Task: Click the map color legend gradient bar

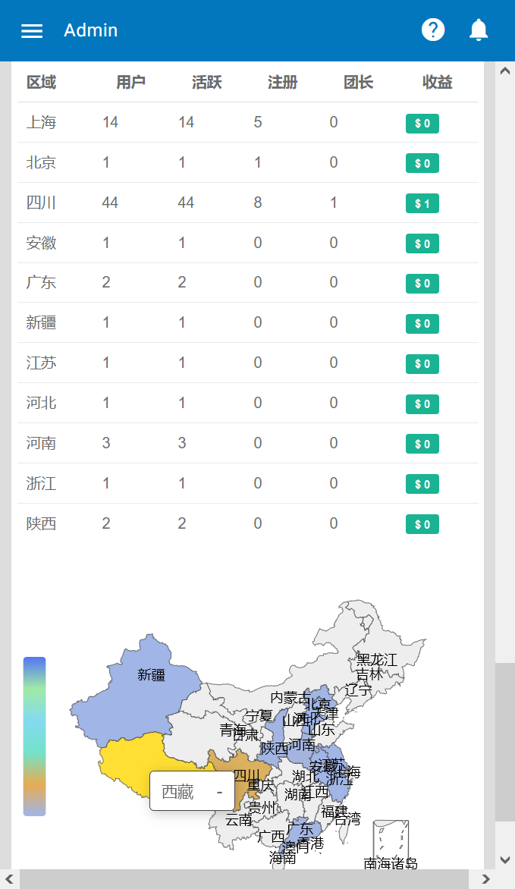Action: (34, 736)
